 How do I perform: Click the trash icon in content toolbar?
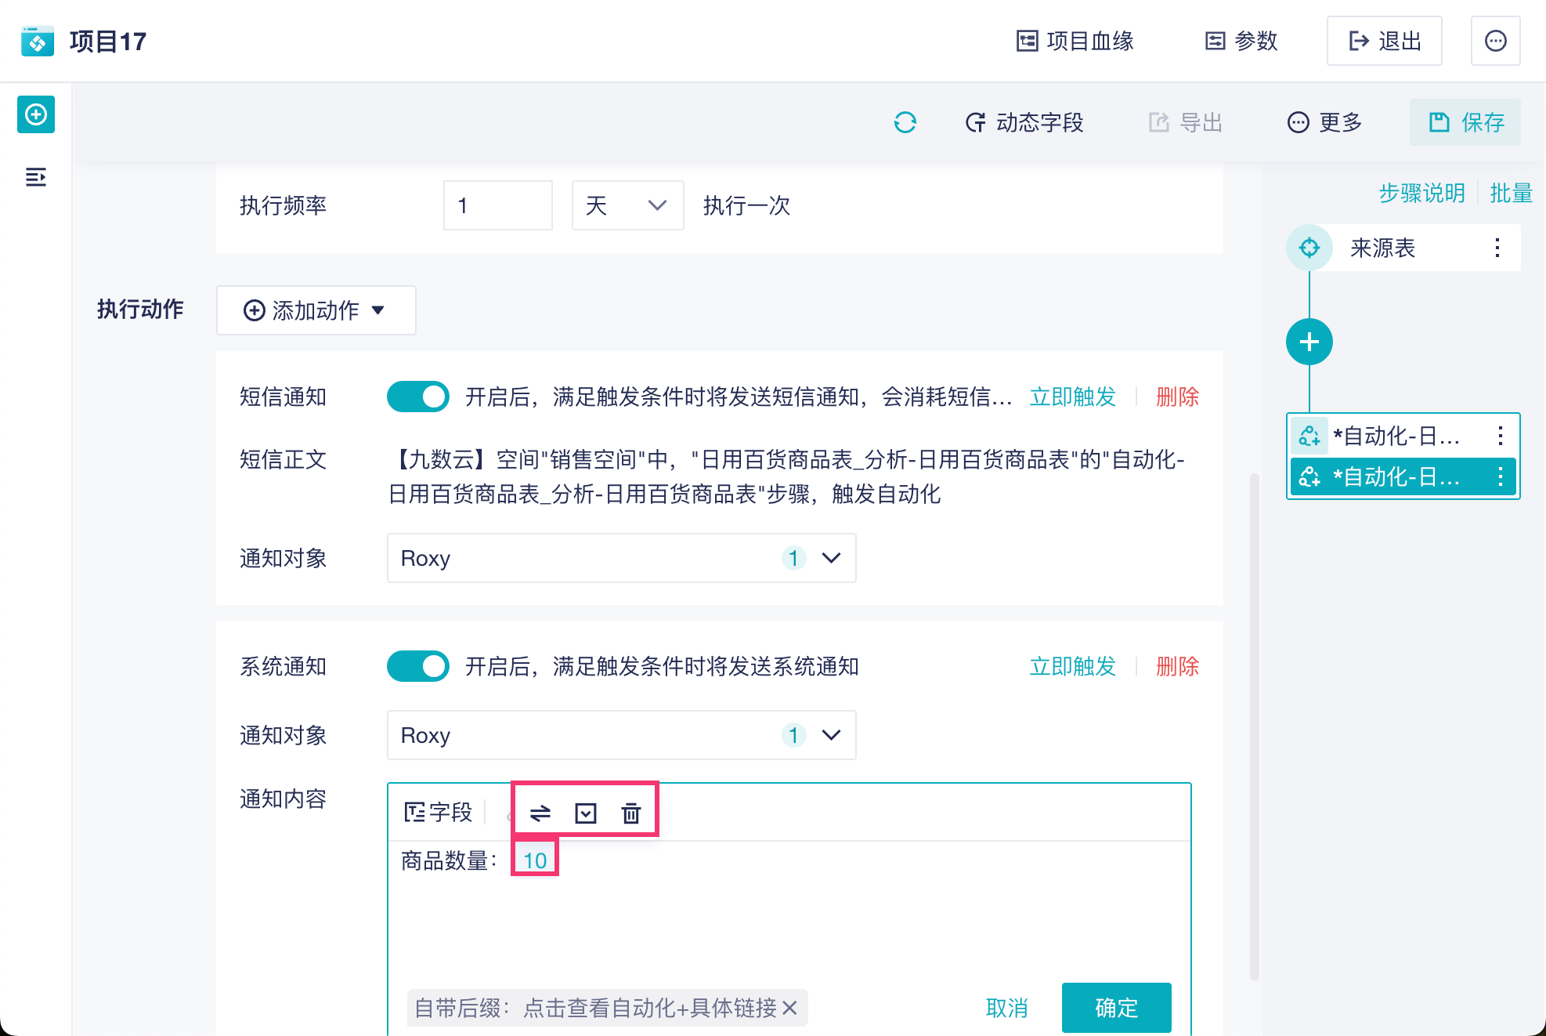point(631,813)
